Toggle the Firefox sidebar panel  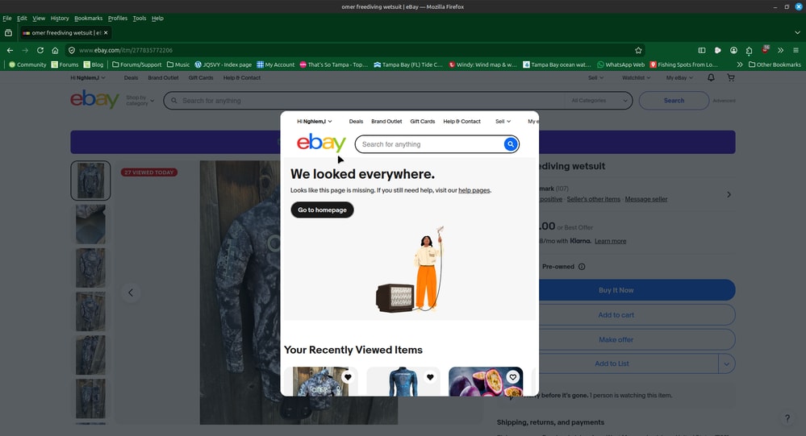[702, 50]
